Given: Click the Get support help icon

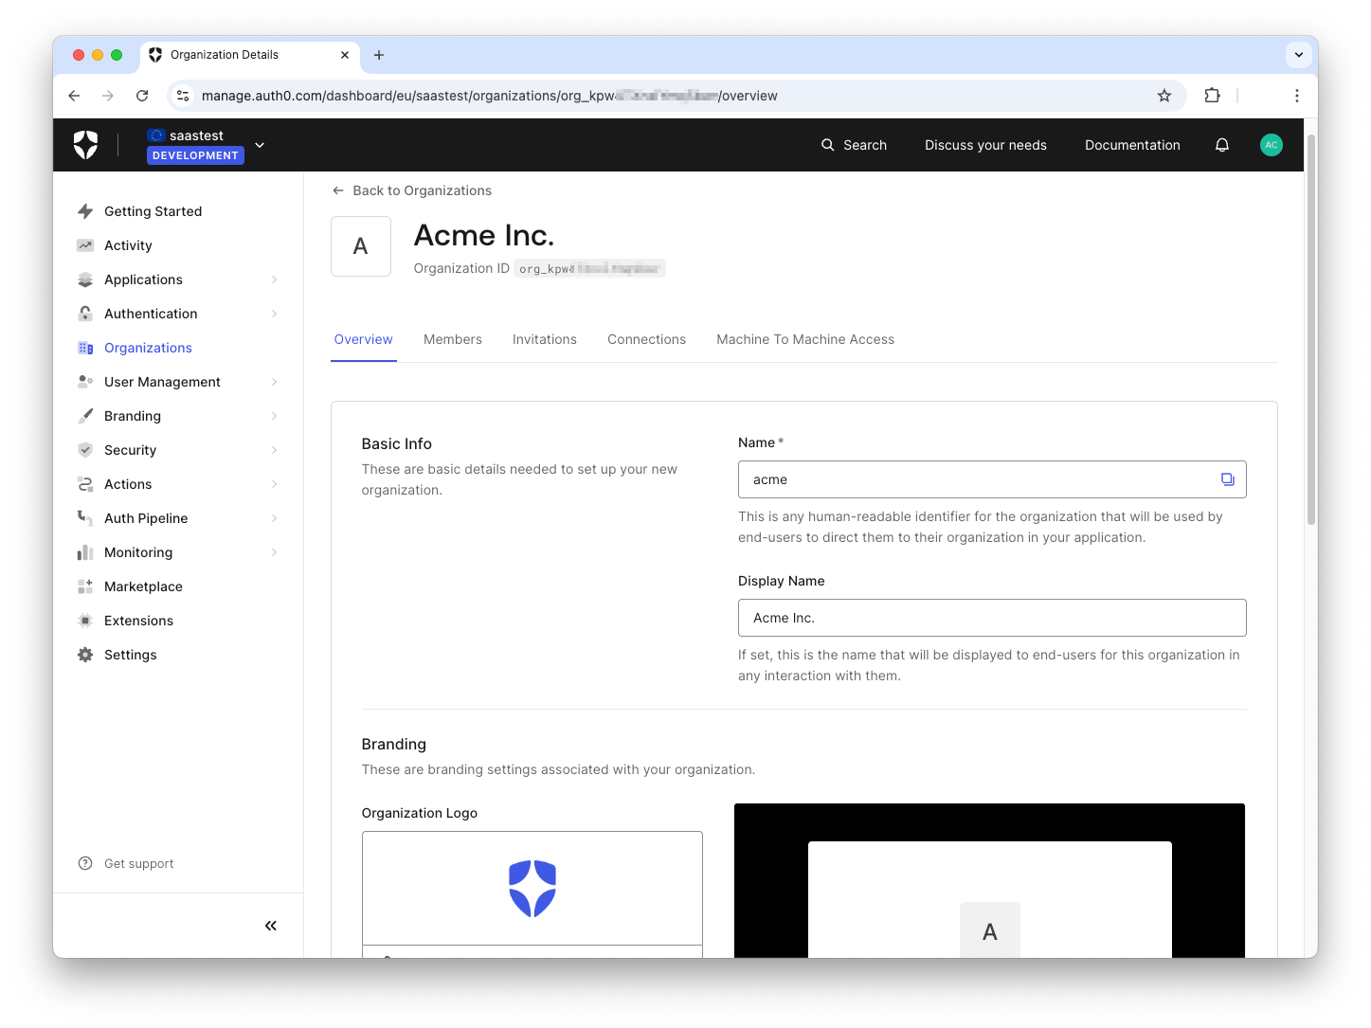Looking at the screenshot, I should 85,863.
